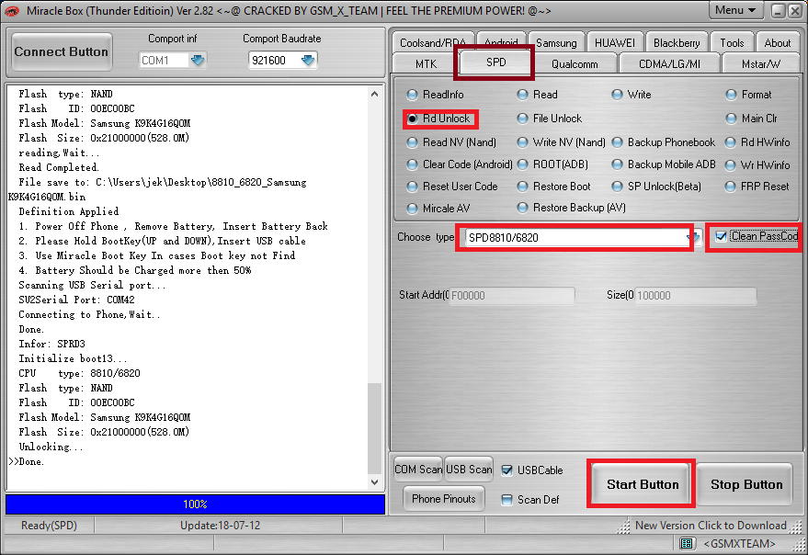Viewport: 808px width, 555px height.
Task: Select the Reset User Code option
Action: (x=452, y=187)
